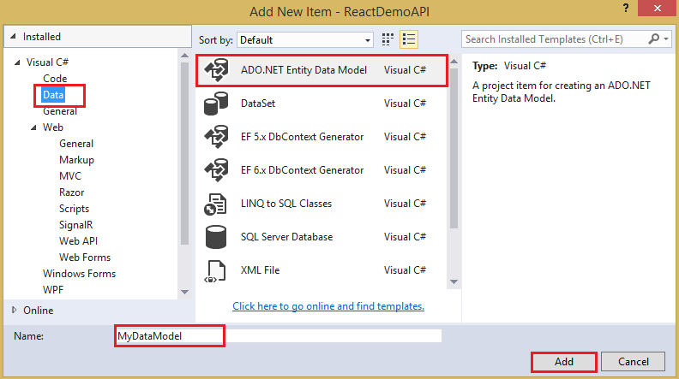Image resolution: width=679 pixels, height=379 pixels.
Task: Select the Data category in tree
Action: tap(53, 95)
